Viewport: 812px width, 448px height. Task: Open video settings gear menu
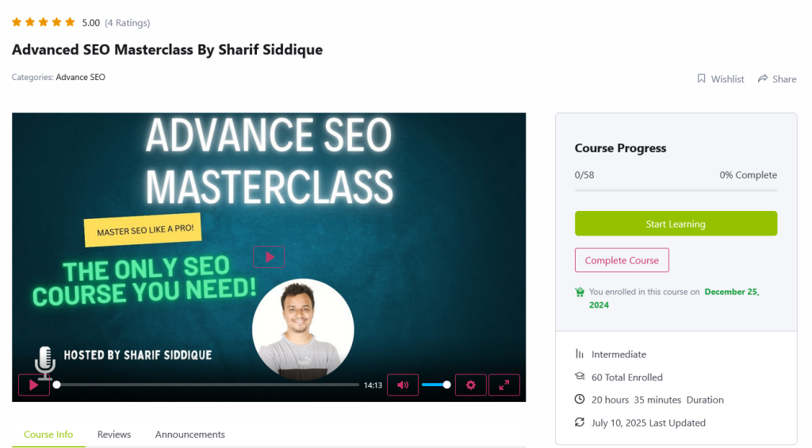[x=471, y=385]
